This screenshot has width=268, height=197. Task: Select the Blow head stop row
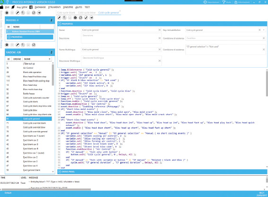[x=29, y=85]
